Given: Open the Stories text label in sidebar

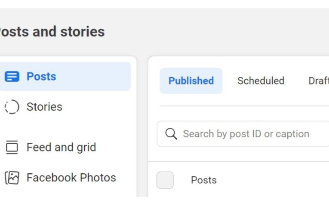Looking at the screenshot, I should click(x=44, y=107).
